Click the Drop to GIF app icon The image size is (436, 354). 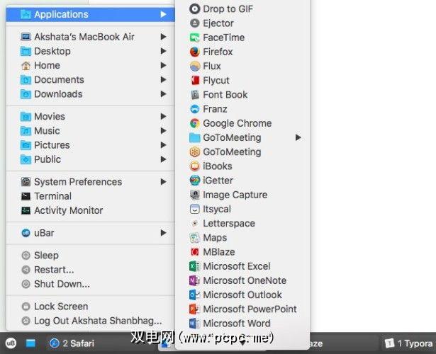195,9
